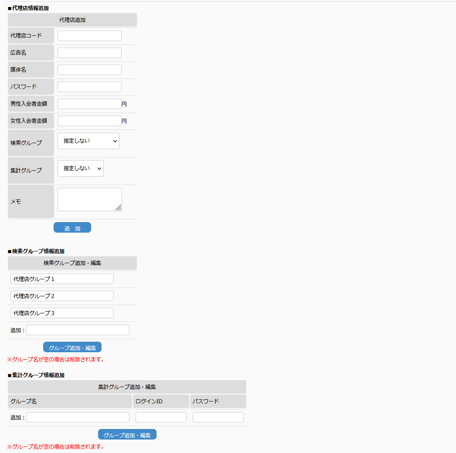Grab the メモ textarea resize handle

pos(119,208)
